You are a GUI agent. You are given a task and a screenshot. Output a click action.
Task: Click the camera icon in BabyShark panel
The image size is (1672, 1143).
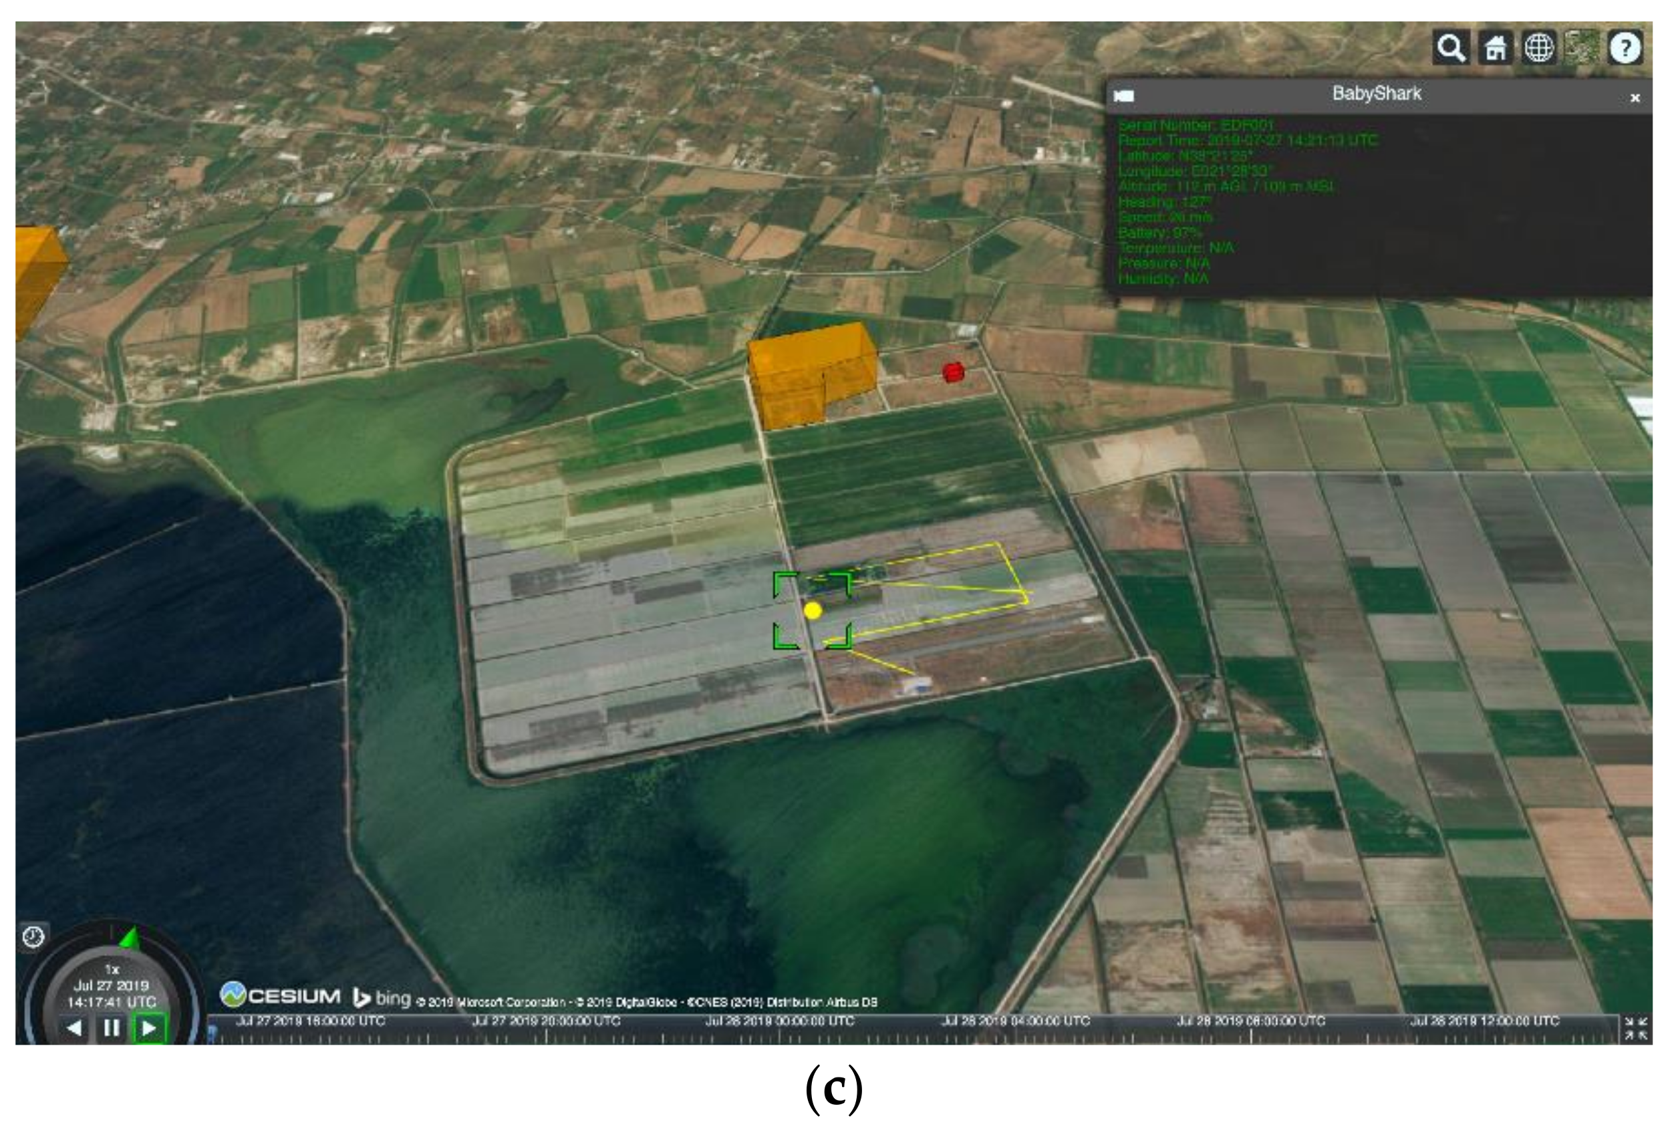click(1124, 96)
